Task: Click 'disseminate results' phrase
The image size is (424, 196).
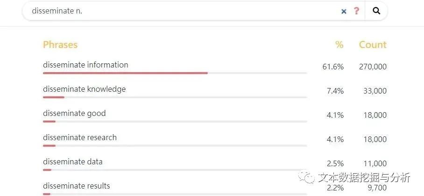Action: [77, 186]
